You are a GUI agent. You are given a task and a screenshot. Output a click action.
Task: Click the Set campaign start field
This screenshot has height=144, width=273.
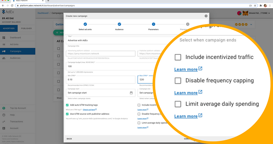pyautogui.click(x=100, y=93)
